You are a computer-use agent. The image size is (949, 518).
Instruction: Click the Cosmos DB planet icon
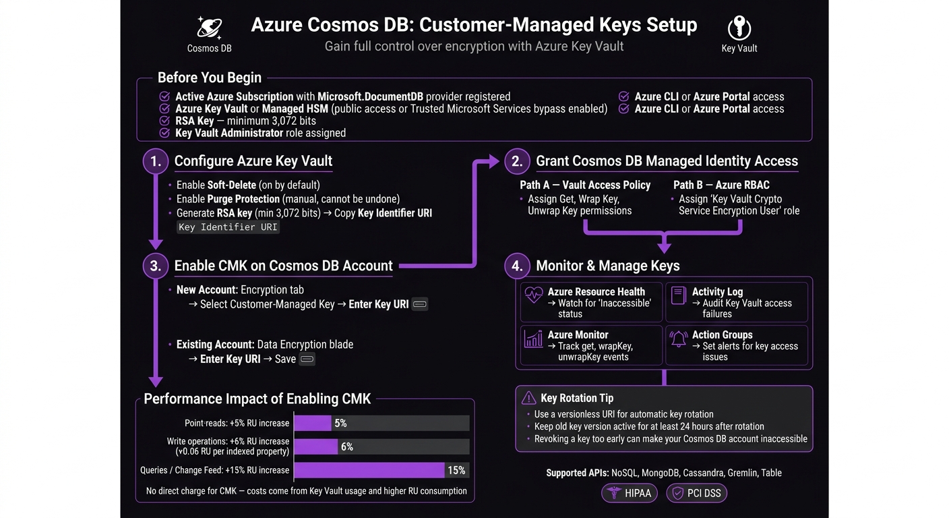click(209, 28)
